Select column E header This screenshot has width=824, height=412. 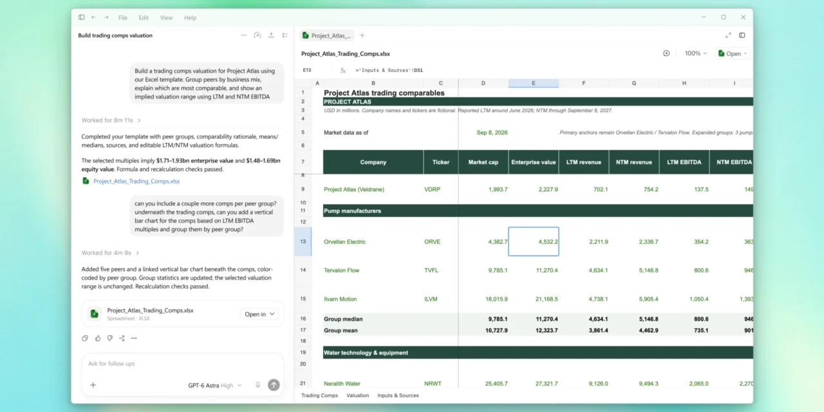pyautogui.click(x=534, y=83)
